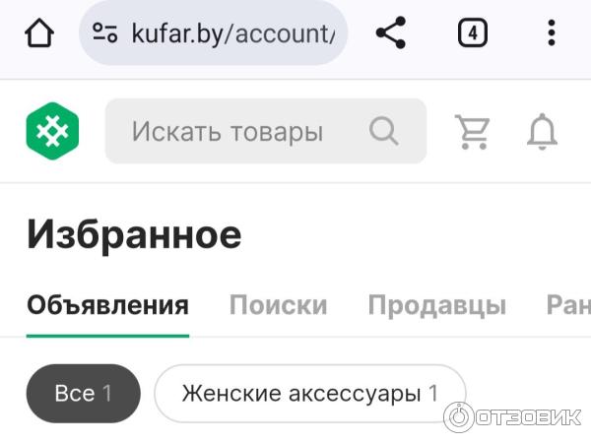Click the Избранное page heading
This screenshot has width=591, height=443.
coord(134,235)
